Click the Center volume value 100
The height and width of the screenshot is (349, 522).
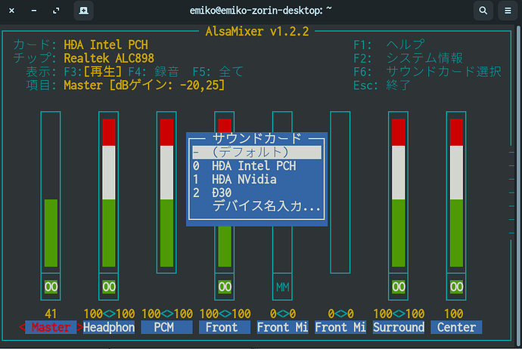point(453,313)
